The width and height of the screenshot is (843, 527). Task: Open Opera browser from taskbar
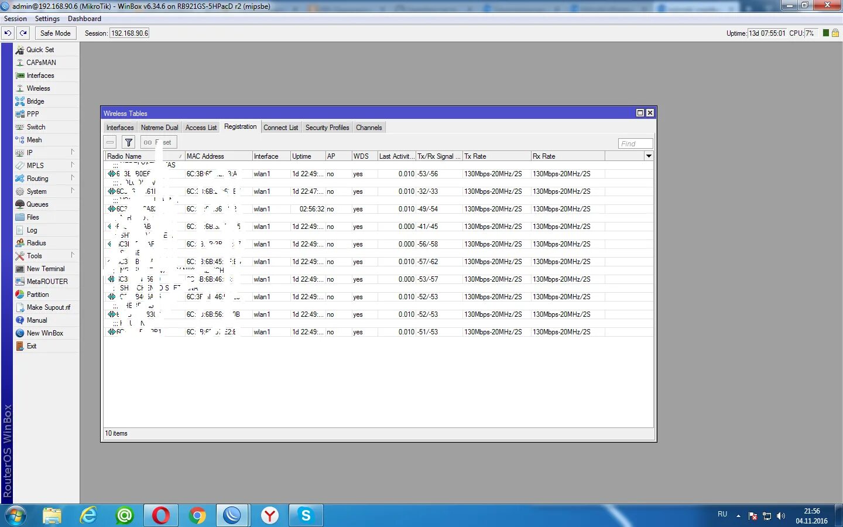click(161, 516)
